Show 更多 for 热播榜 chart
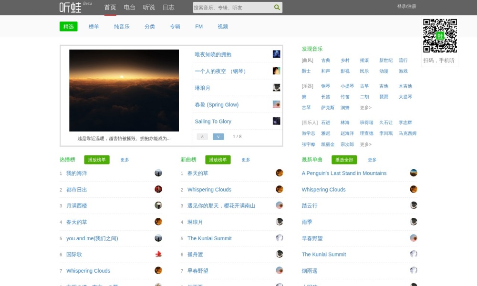Screen dimensions: 477x286 click(124, 160)
